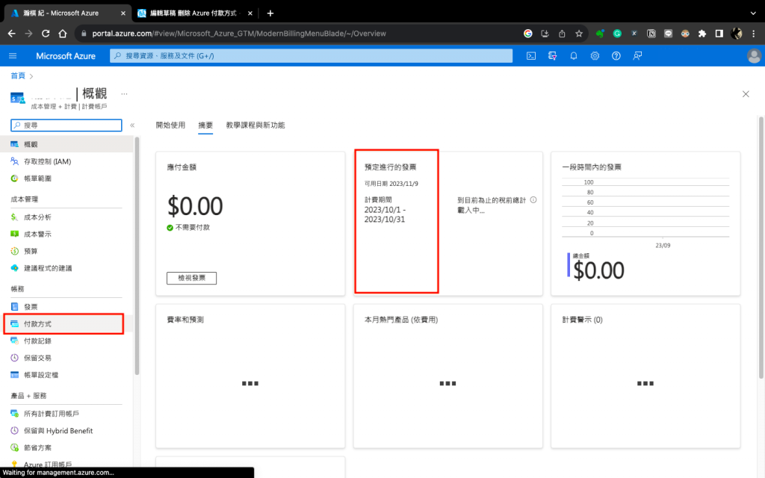This screenshot has width=765, height=478.
Task: Click the browser home button
Action: (x=63, y=34)
